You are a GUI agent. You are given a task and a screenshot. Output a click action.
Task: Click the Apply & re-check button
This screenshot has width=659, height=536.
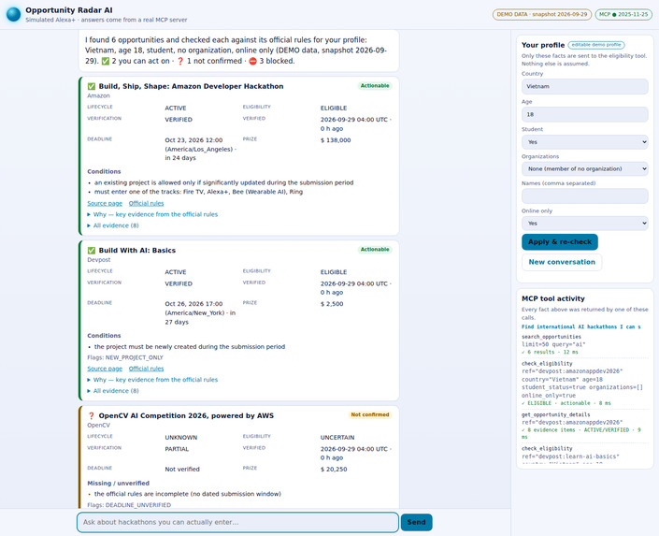(559, 242)
